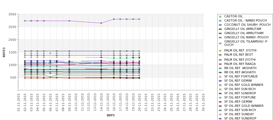Click the 07-11-2015 date label

57,102
